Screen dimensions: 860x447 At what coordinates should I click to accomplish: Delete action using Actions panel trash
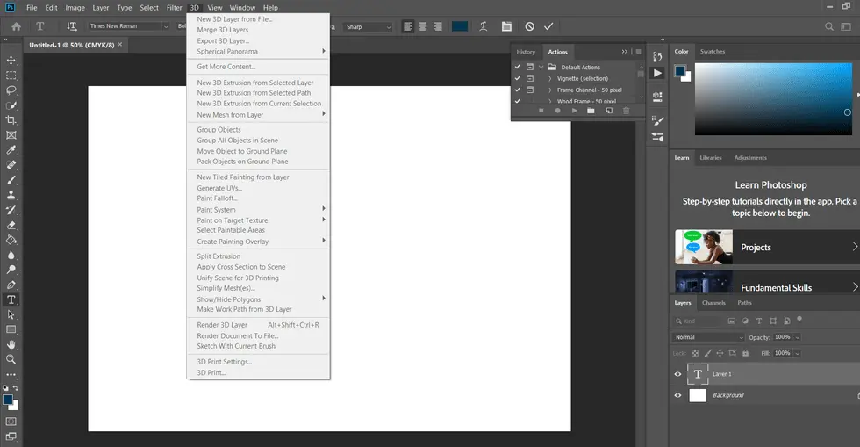coord(626,111)
